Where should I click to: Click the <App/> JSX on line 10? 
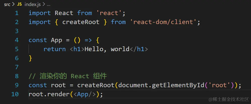click(84, 94)
